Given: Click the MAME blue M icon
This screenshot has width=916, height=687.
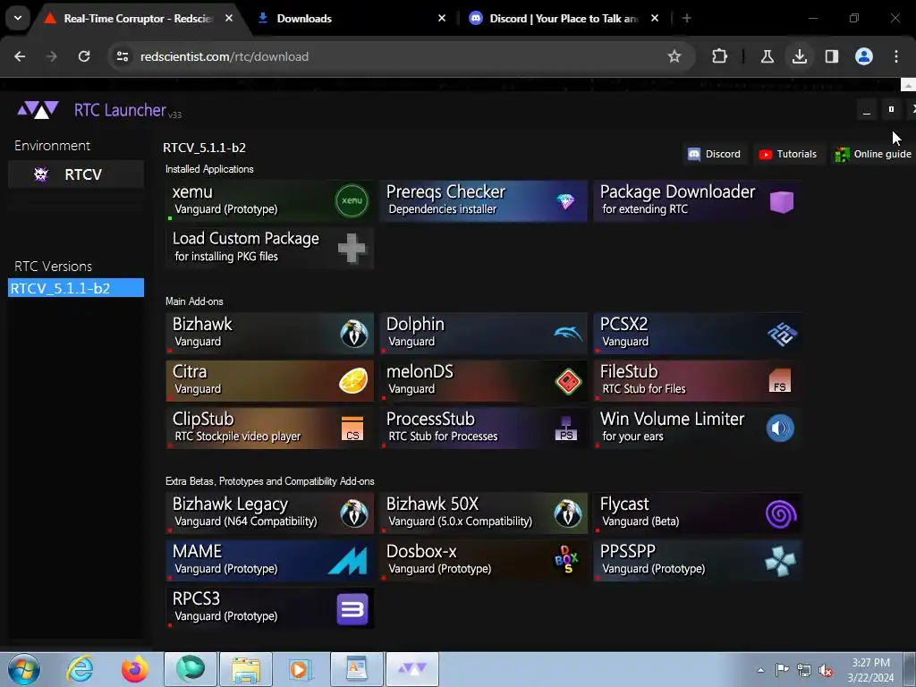Looking at the screenshot, I should tap(348, 561).
